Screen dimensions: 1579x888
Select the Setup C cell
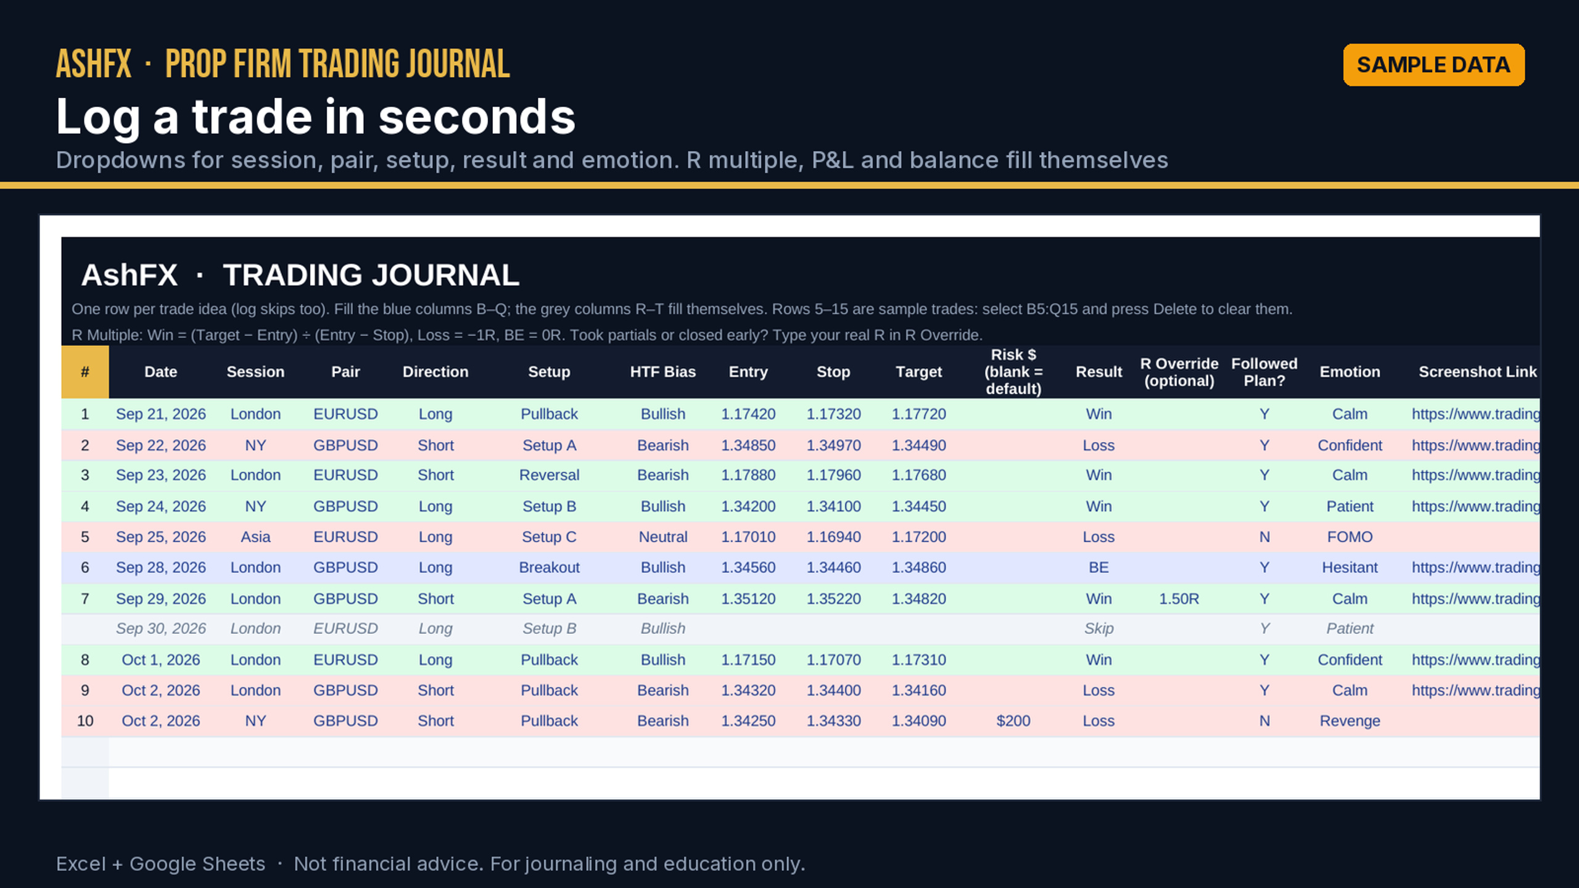[549, 537]
